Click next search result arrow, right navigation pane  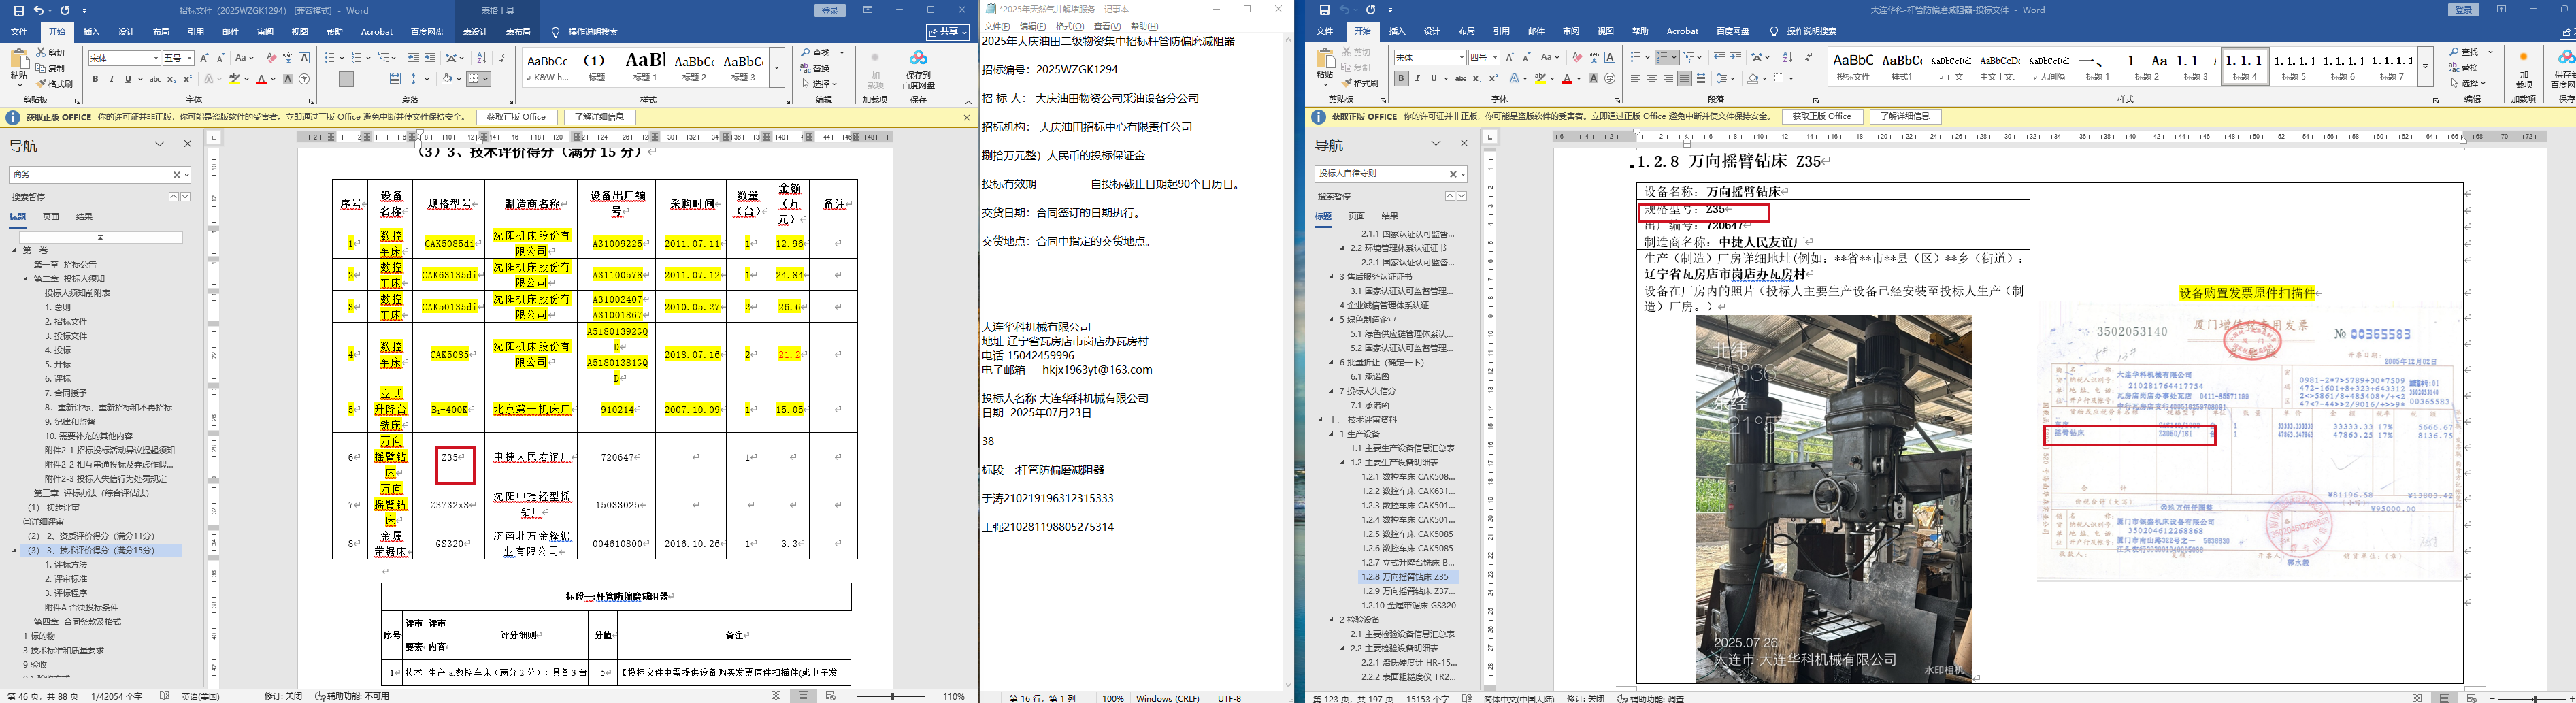click(x=1462, y=196)
